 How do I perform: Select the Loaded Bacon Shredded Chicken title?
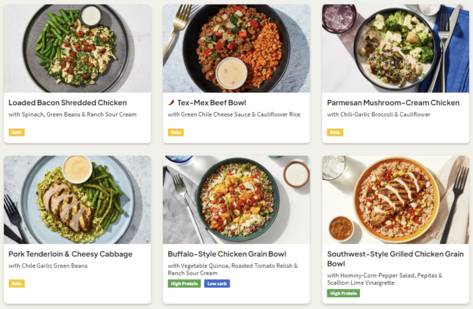pos(67,103)
